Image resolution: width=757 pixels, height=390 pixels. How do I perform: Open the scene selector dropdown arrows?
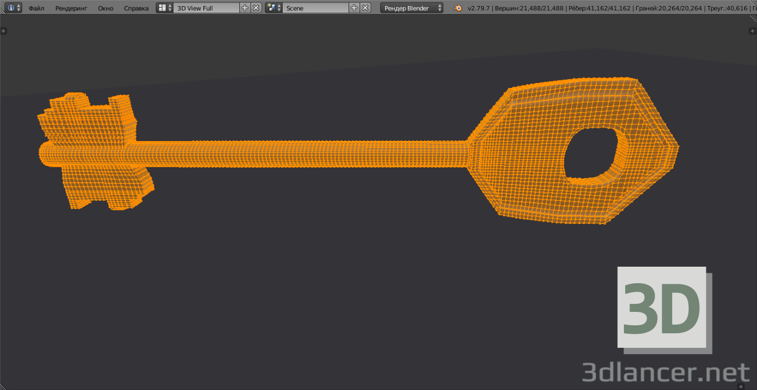coord(280,8)
